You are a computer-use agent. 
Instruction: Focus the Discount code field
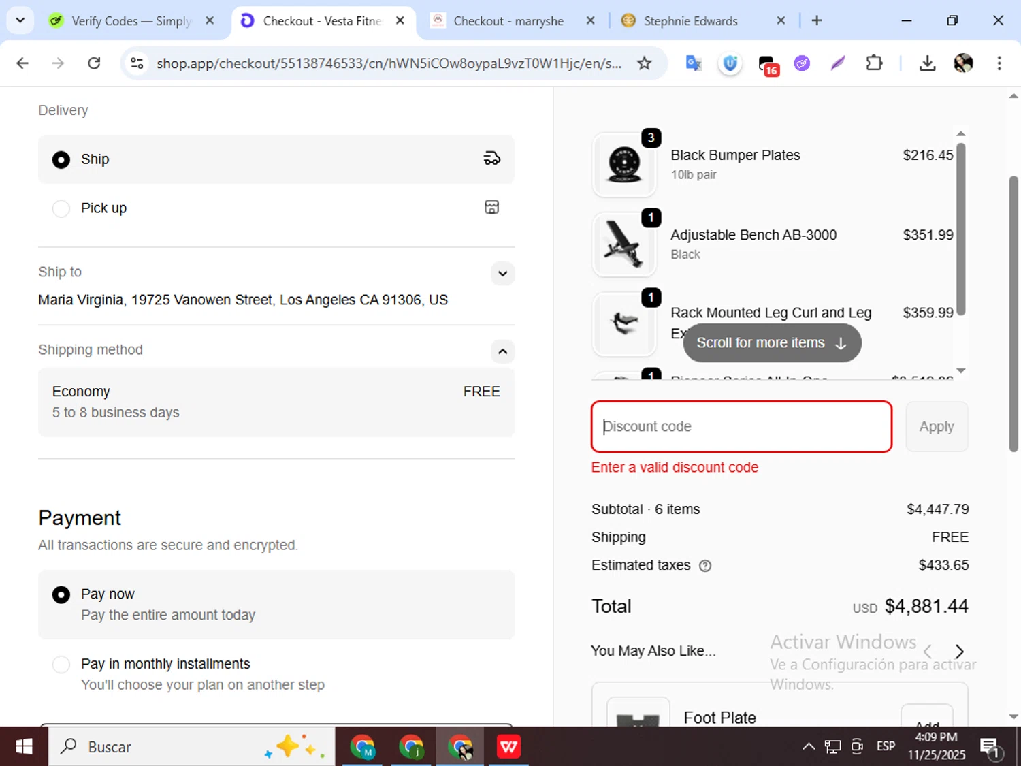(x=741, y=426)
